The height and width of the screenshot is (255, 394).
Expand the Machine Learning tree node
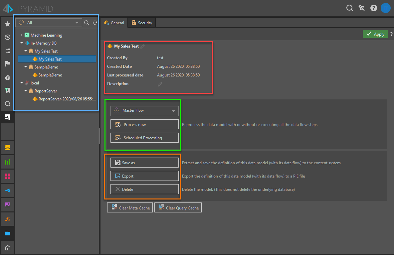pyautogui.click(x=22, y=35)
